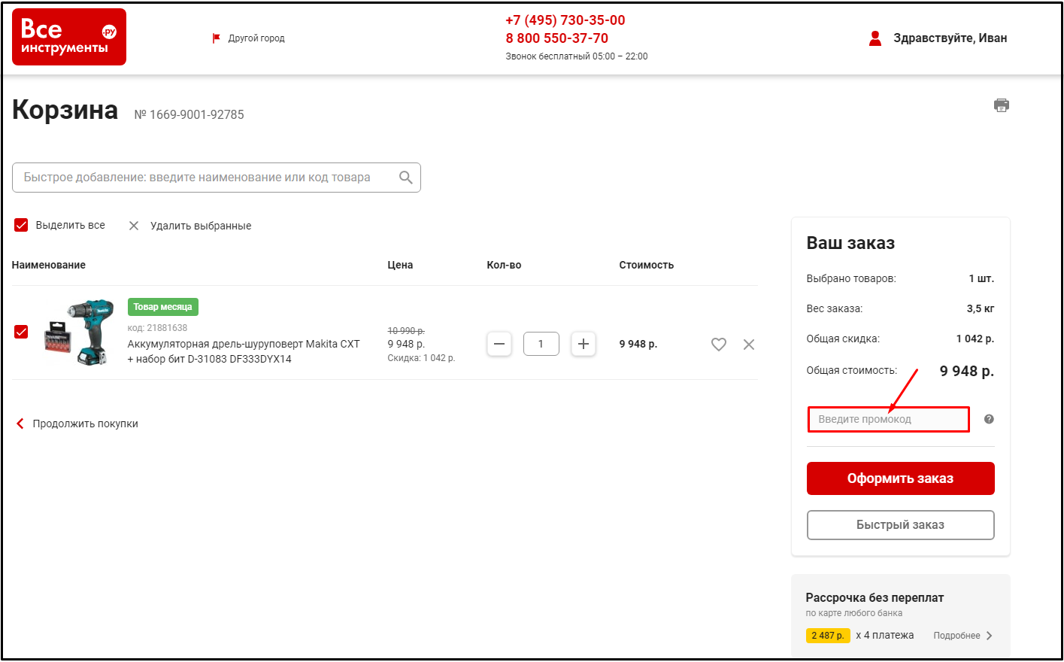This screenshot has height=662, width=1064.
Task: Open the Подробнее installment details link
Action: click(957, 636)
